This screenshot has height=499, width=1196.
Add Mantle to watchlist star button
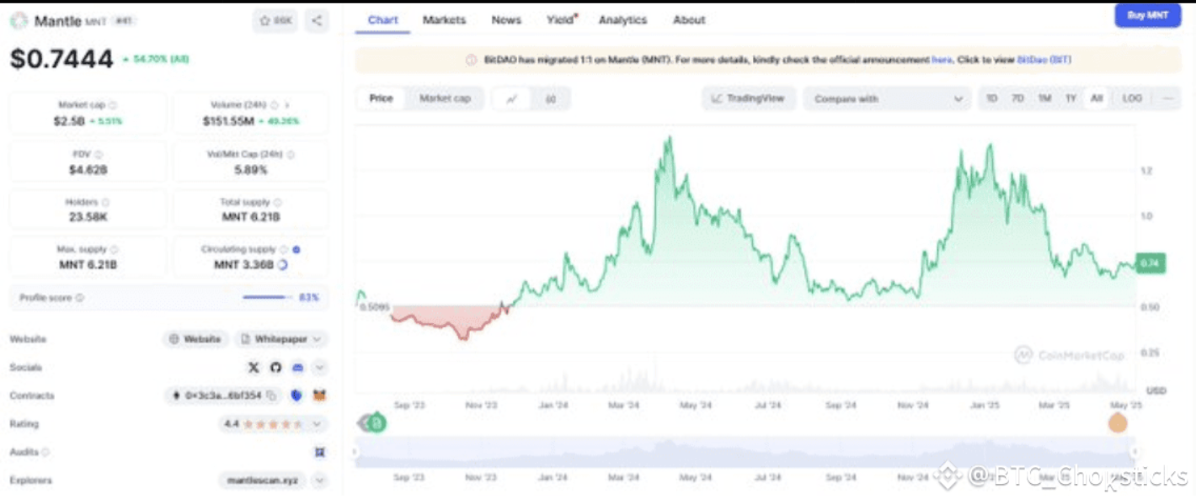(275, 20)
